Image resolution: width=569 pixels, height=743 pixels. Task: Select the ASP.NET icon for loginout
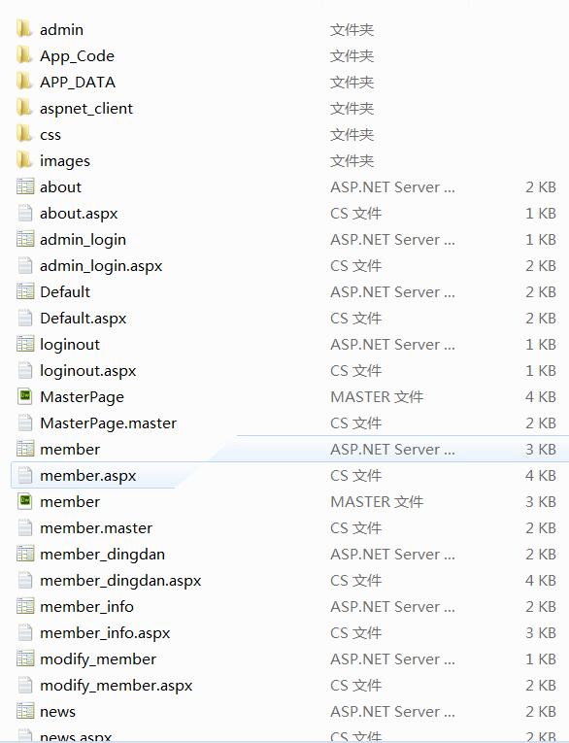pyautogui.click(x=25, y=344)
